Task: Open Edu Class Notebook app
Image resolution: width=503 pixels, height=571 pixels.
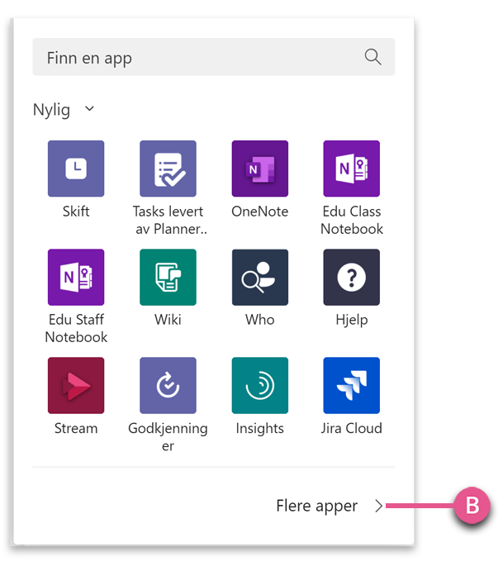Action: click(352, 169)
